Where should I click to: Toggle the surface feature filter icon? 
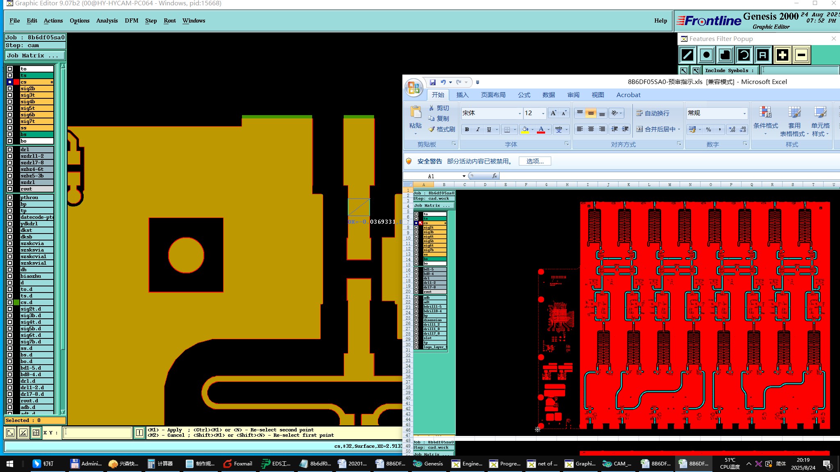(x=725, y=55)
